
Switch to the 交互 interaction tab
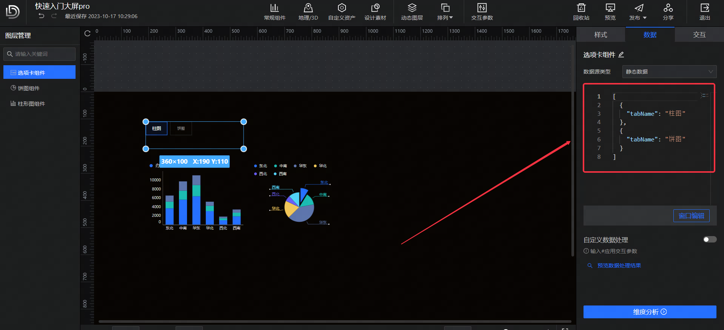[x=699, y=35]
